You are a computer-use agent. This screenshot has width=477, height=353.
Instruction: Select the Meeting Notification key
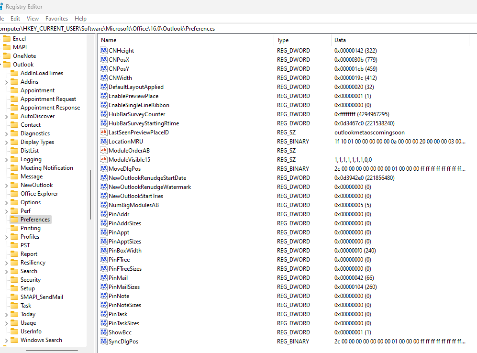point(47,168)
